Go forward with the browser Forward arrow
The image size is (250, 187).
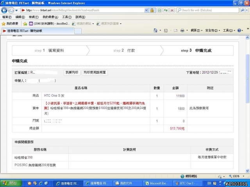point(11,11)
